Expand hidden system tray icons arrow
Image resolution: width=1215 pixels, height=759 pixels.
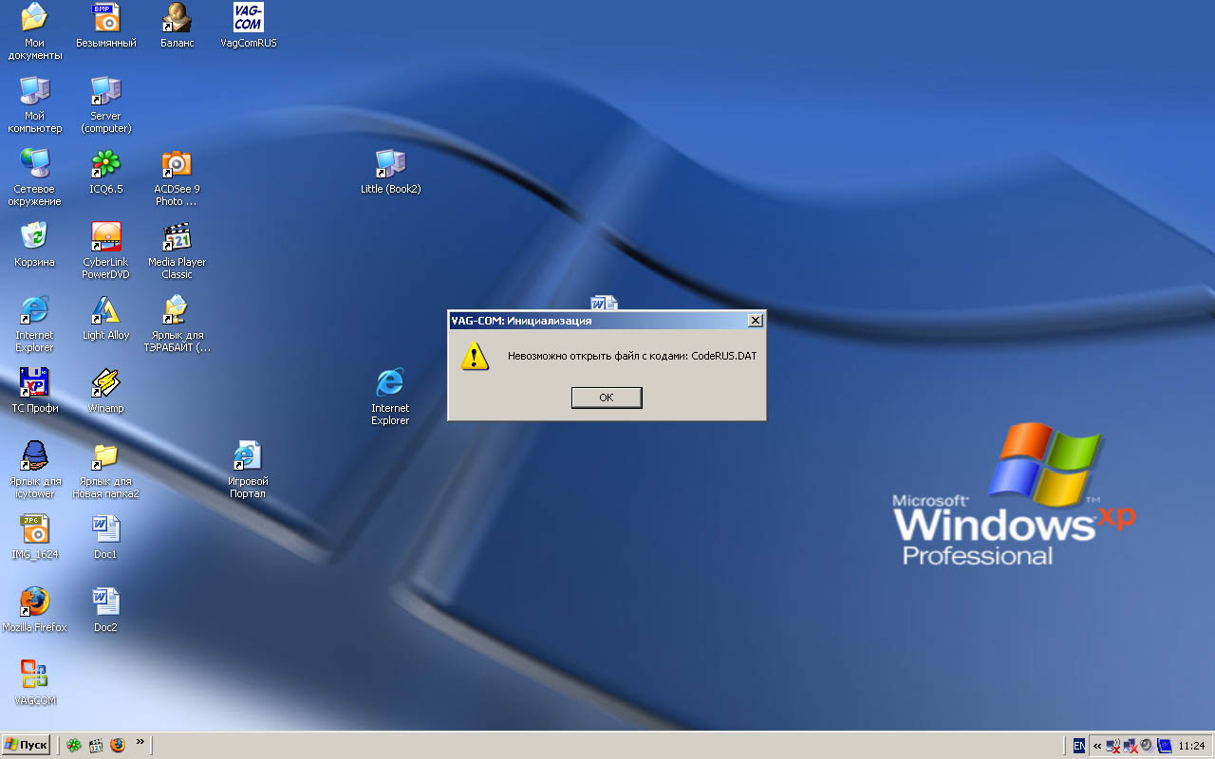click(x=1097, y=746)
